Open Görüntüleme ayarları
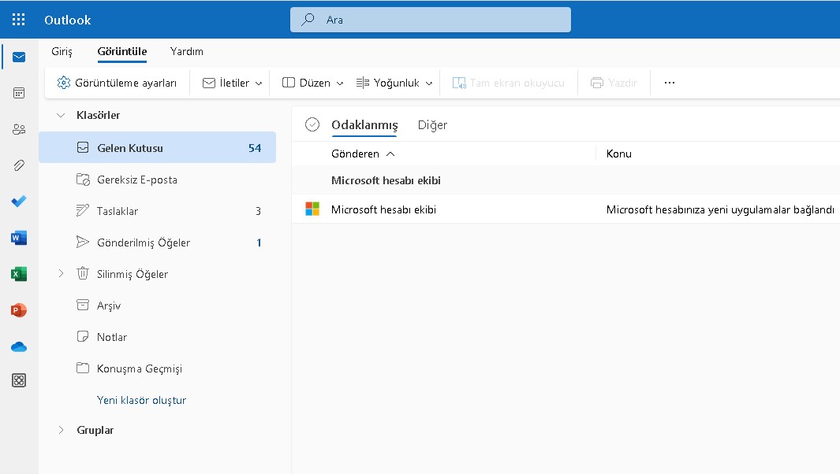The image size is (840, 474). point(117,82)
